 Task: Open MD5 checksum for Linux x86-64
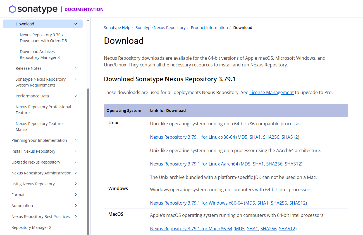tap(242, 137)
